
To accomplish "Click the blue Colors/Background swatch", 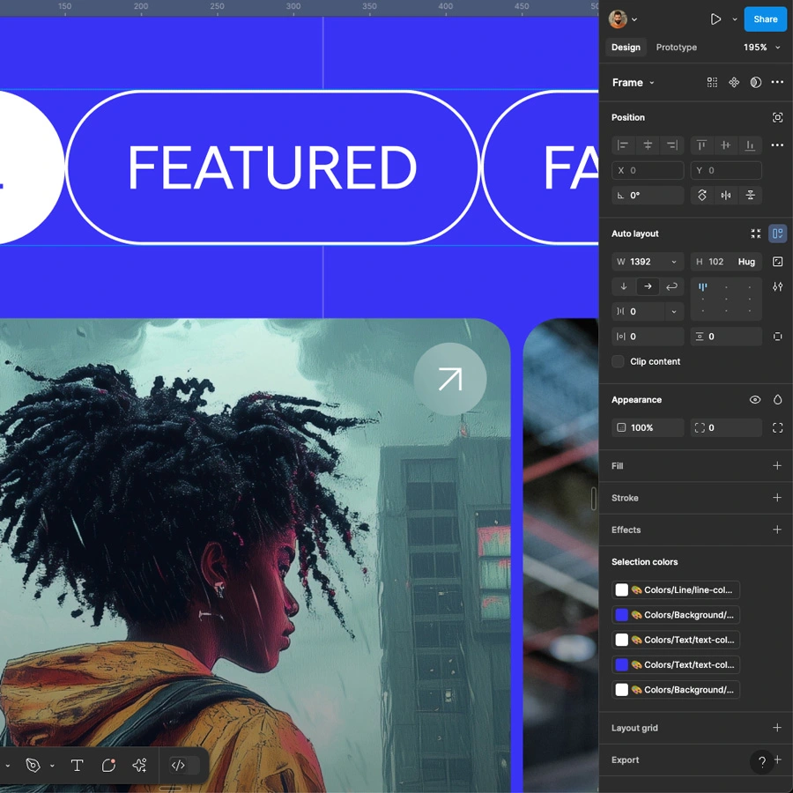I will [x=621, y=614].
